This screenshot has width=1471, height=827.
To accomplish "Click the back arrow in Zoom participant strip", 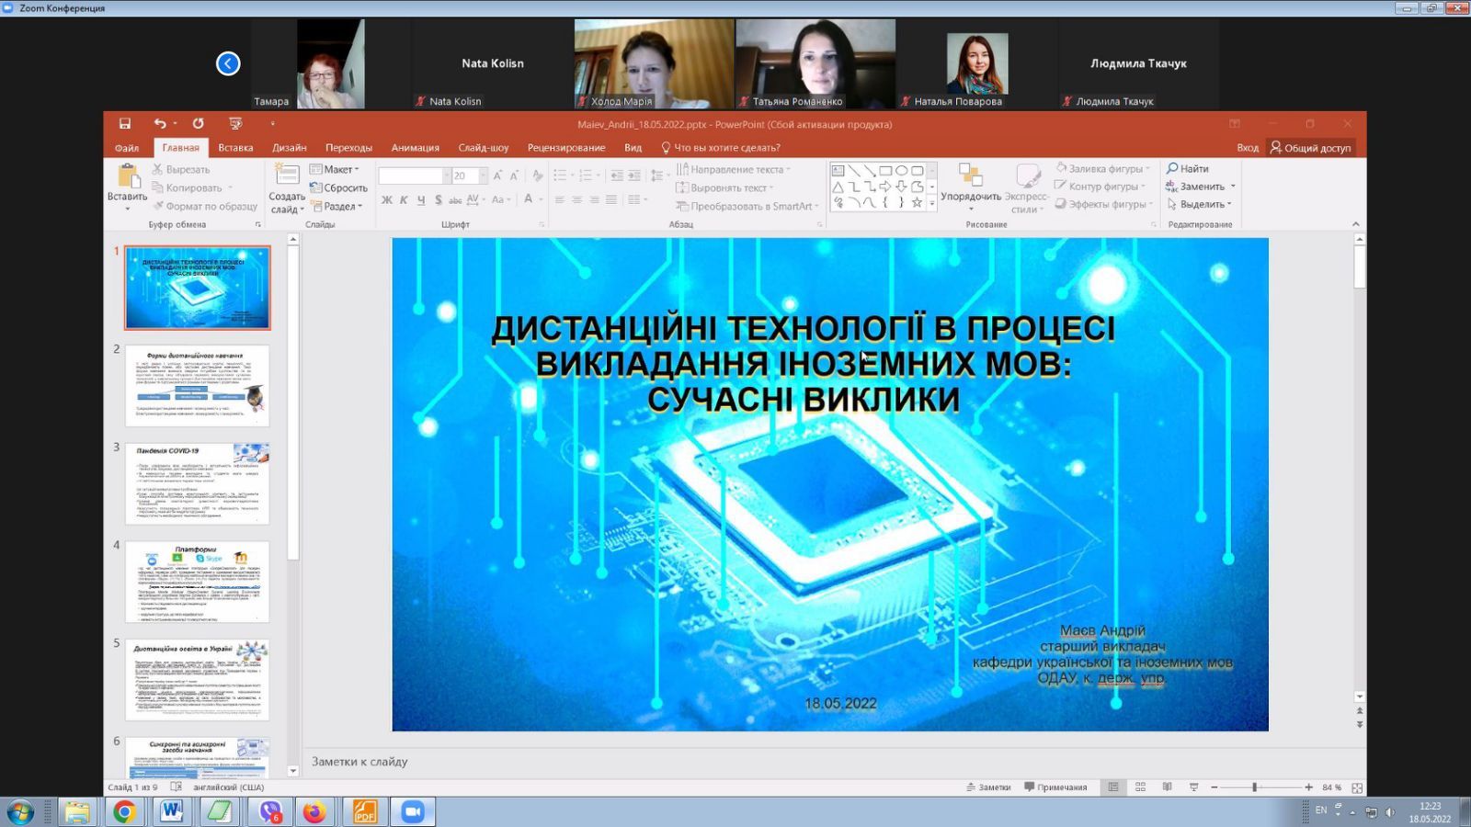I will (228, 63).
